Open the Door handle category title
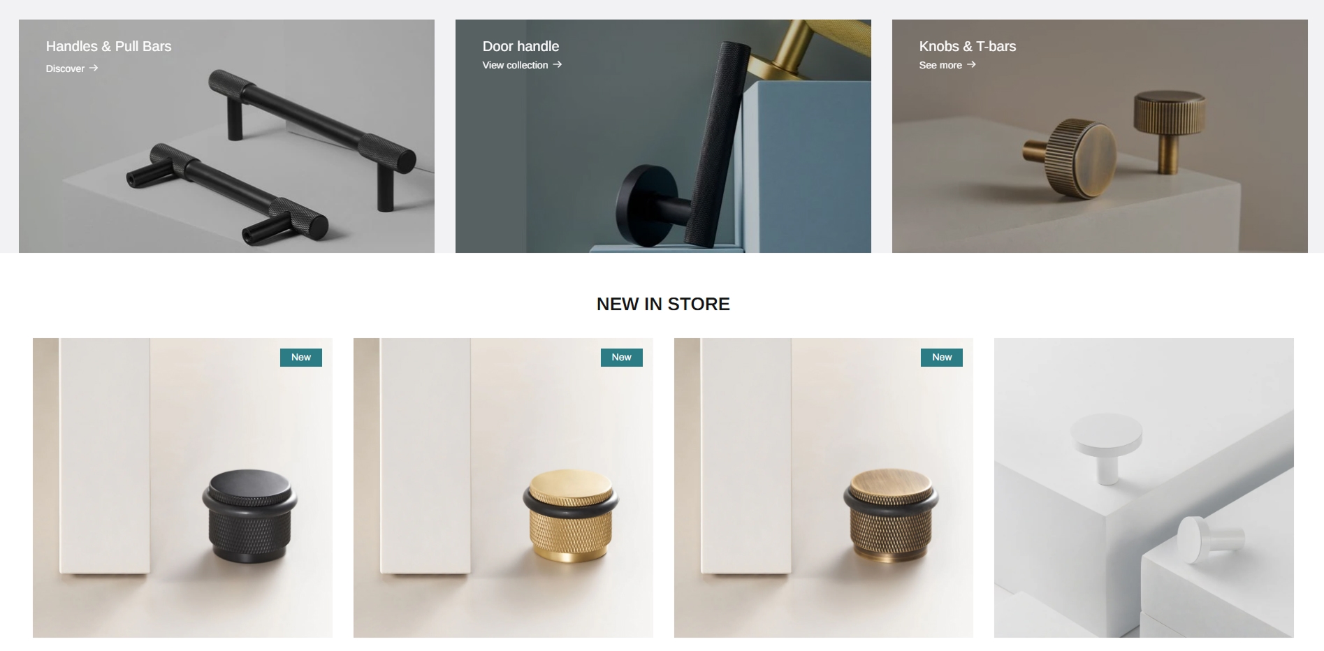The image size is (1324, 651). [x=521, y=46]
